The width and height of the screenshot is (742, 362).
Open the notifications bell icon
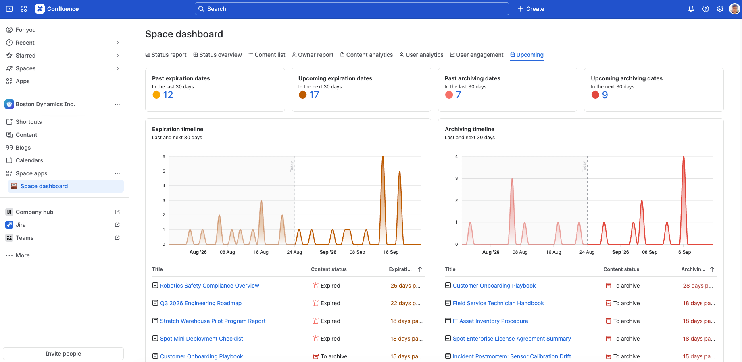[x=691, y=9]
